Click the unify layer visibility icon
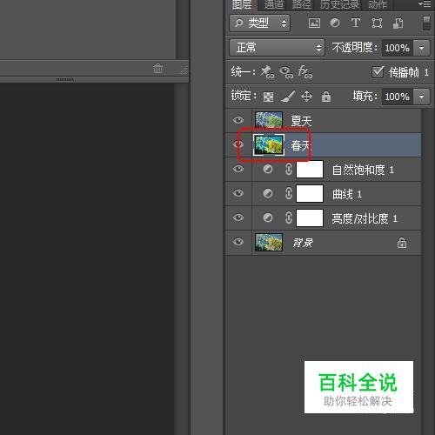435x435 pixels. [x=286, y=72]
